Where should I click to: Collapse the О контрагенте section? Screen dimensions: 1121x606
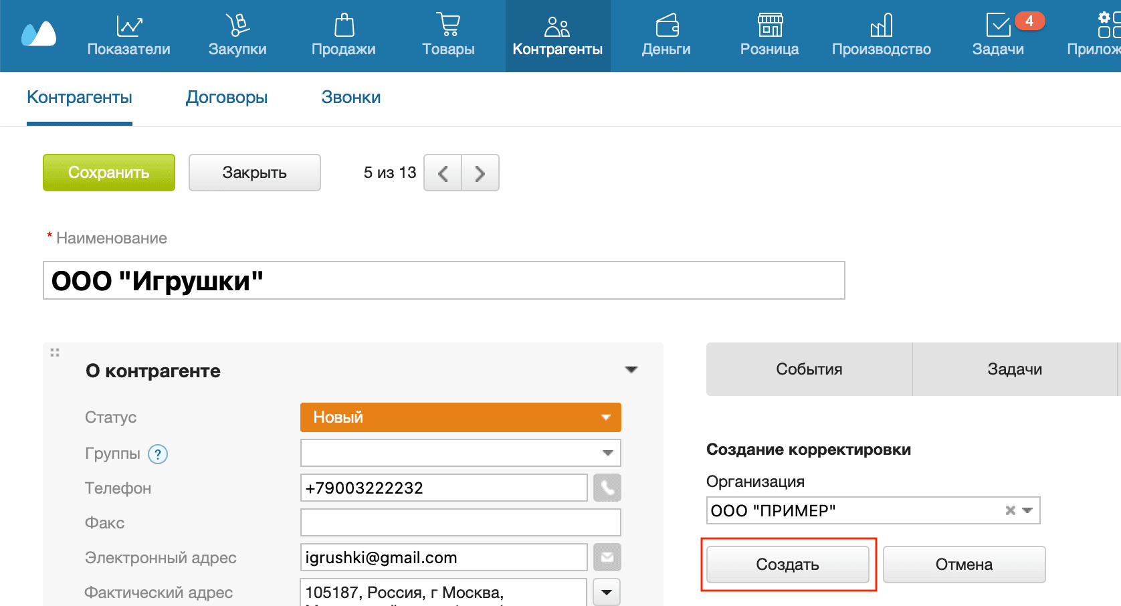pos(631,370)
